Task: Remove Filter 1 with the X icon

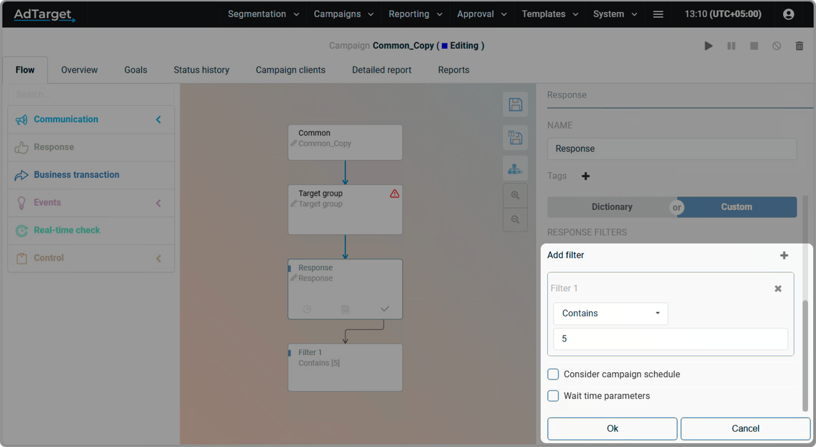Action: click(x=778, y=288)
